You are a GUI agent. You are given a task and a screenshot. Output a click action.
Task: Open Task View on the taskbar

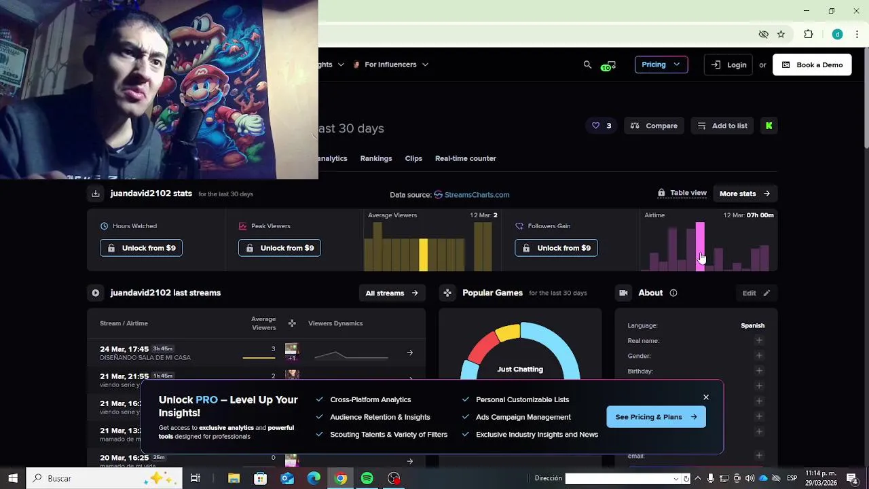[x=196, y=478]
